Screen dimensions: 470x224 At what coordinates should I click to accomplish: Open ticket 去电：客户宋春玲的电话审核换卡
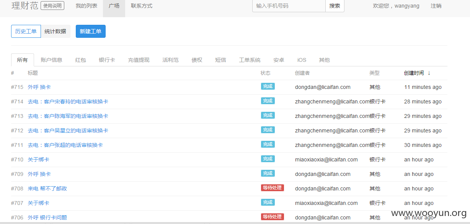tap(68, 102)
